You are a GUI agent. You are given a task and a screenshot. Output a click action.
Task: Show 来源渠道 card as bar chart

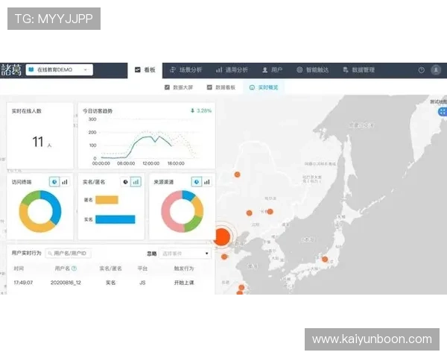(207, 182)
